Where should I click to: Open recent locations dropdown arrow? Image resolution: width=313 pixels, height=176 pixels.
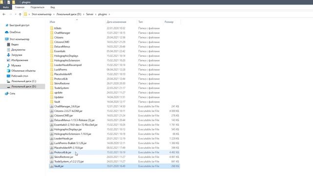(15, 14)
